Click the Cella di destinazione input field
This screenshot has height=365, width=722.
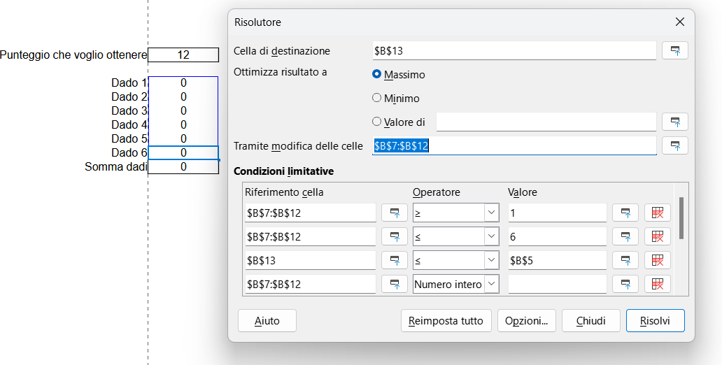coord(514,50)
